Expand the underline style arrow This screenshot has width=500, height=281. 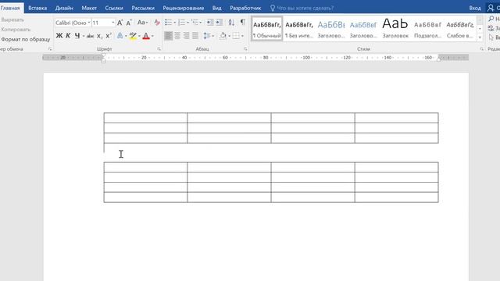[84, 36]
